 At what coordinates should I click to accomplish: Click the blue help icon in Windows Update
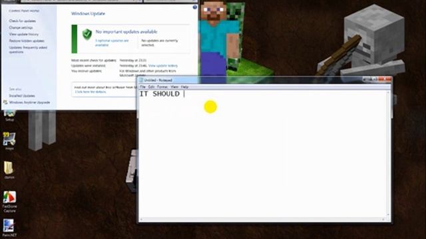194,7
